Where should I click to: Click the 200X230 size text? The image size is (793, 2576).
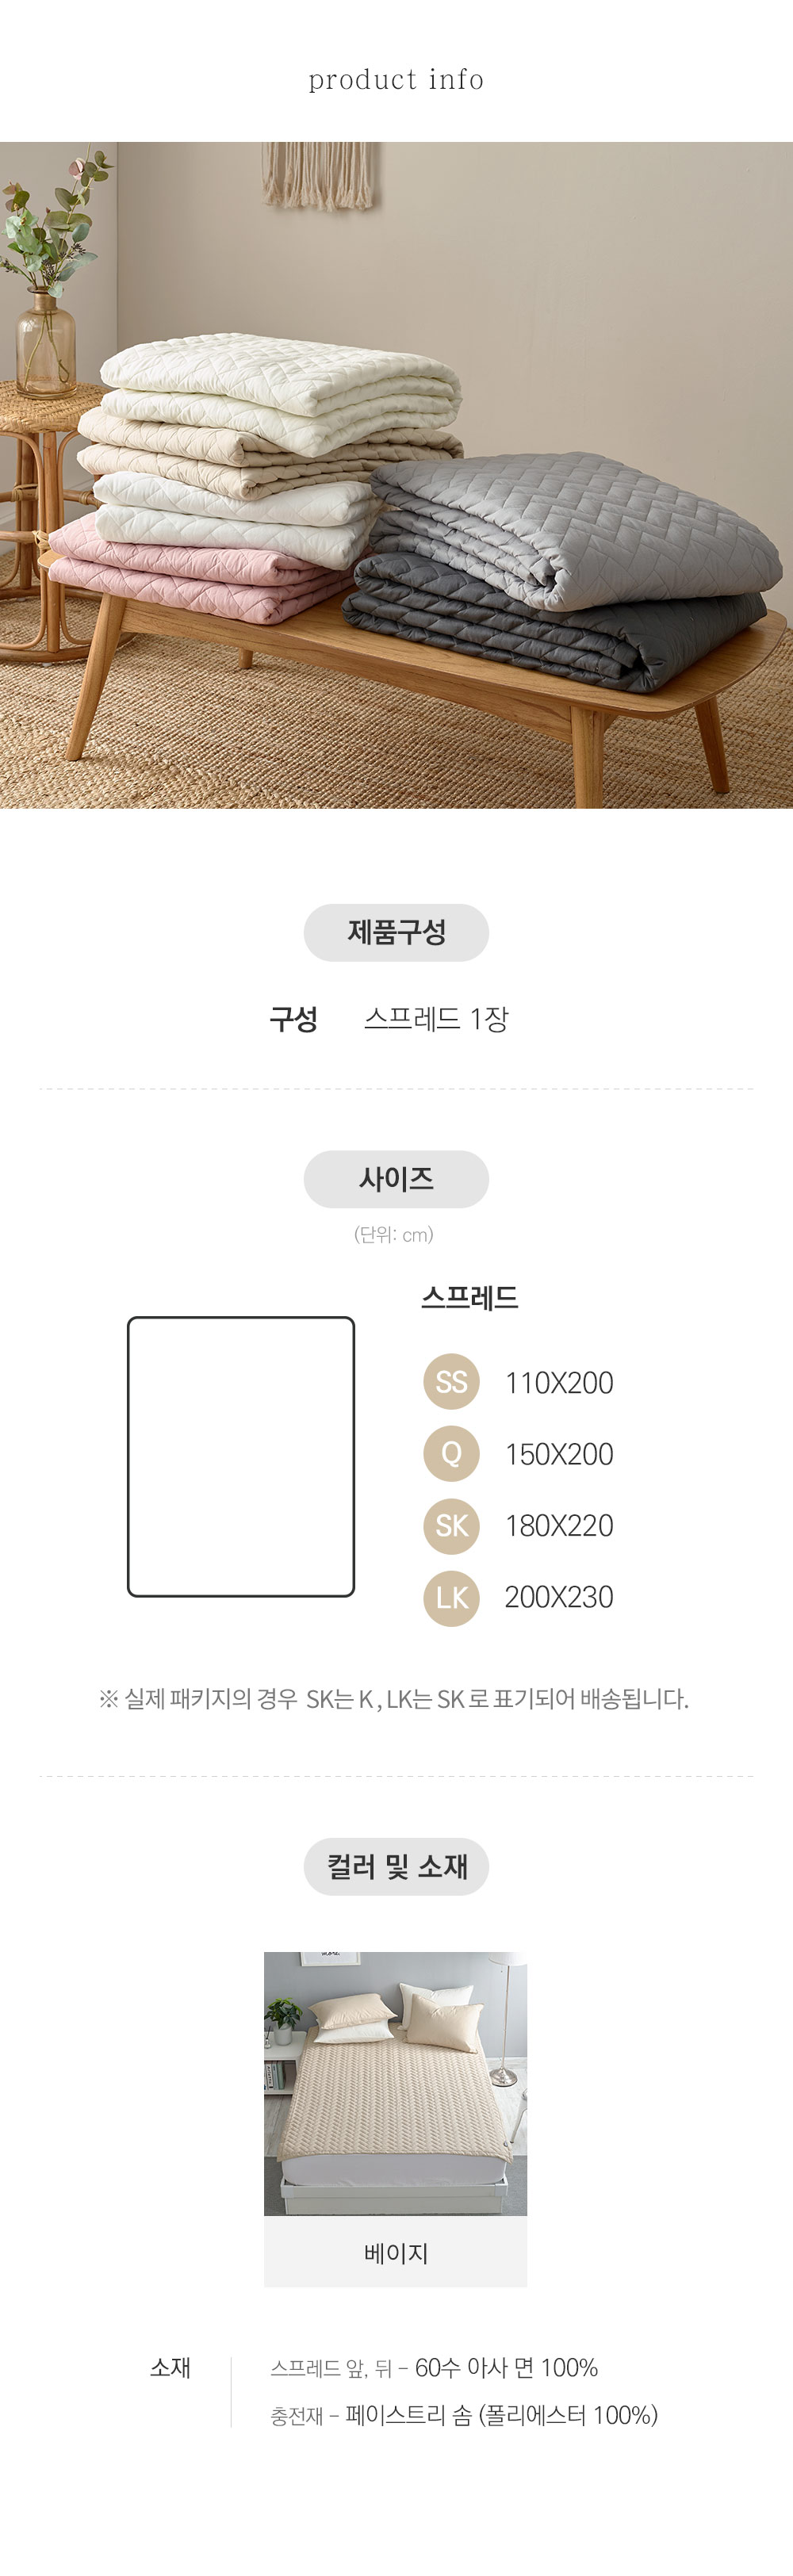coord(559,1597)
